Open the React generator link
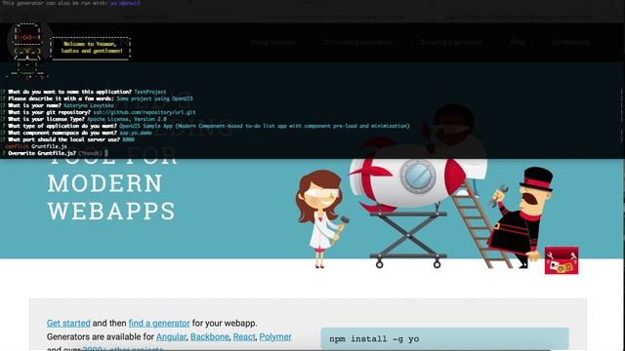The image size is (625, 351). (244, 336)
